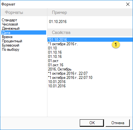133x130 pixels.
Task: Cancel with the Отмена button
Action: [118, 123]
